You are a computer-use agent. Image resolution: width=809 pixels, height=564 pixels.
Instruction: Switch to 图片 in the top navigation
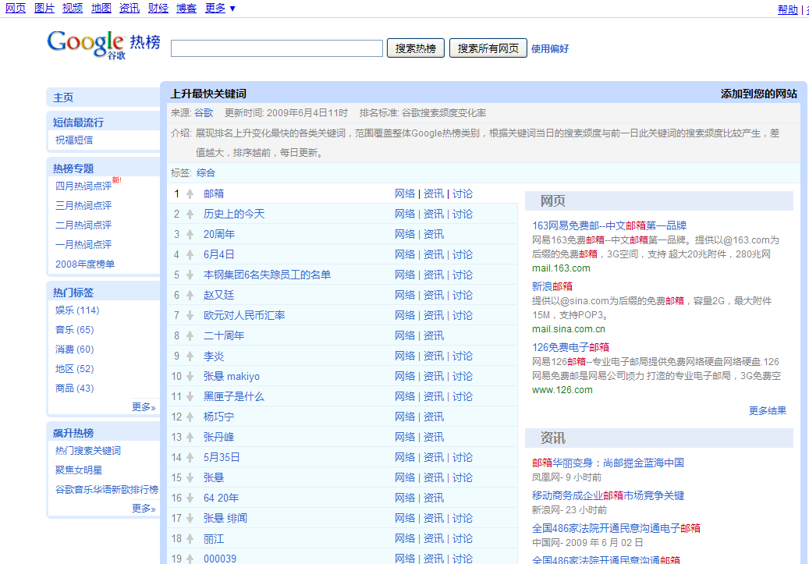44,9
